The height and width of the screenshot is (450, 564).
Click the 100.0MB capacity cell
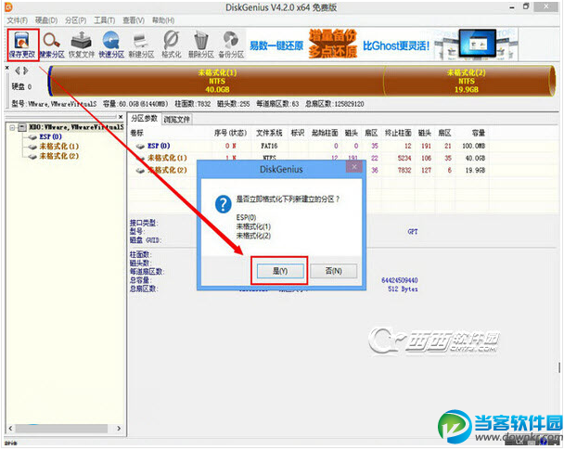(x=474, y=146)
